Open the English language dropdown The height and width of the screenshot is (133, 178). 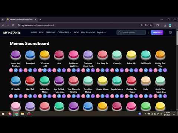pyautogui.click(x=101, y=33)
